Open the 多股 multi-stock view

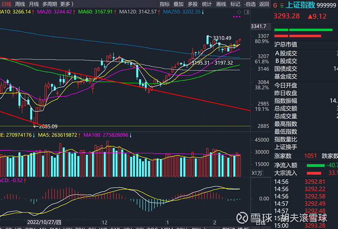(x=192, y=4)
